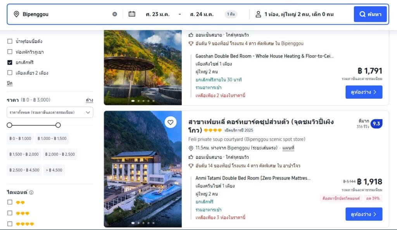Click the guest person icon
Screen dimensions: 397x230
(258, 14)
